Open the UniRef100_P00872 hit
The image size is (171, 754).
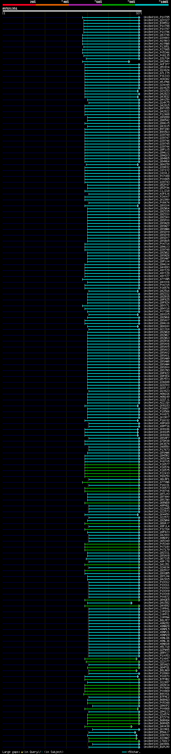(157, 597)
